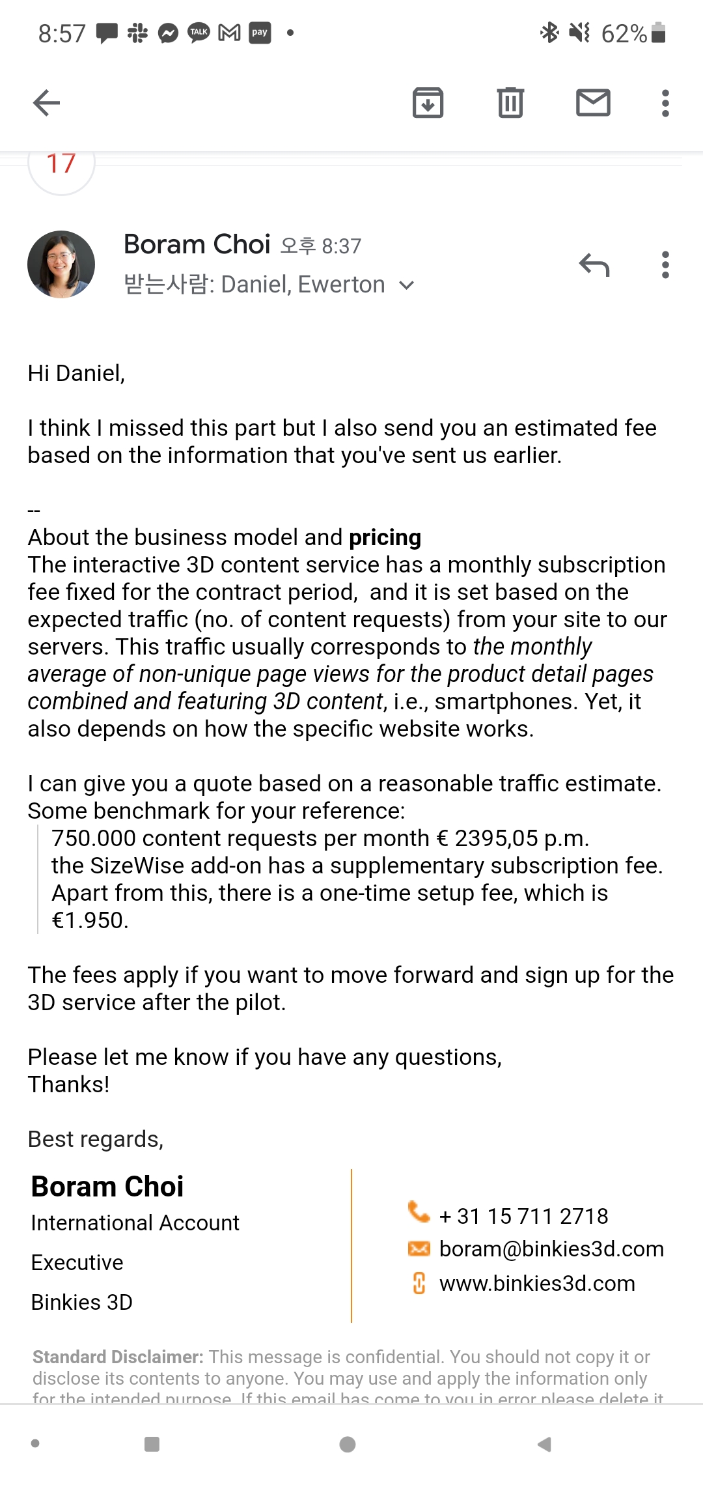703x1485 pixels.
Task: Tap the orange phone icon in signature
Action: coord(419,1212)
